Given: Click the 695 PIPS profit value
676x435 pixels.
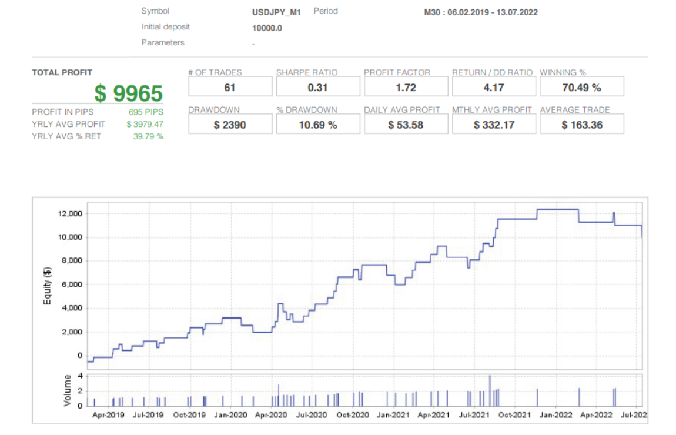Looking at the screenshot, I should pos(146,112).
